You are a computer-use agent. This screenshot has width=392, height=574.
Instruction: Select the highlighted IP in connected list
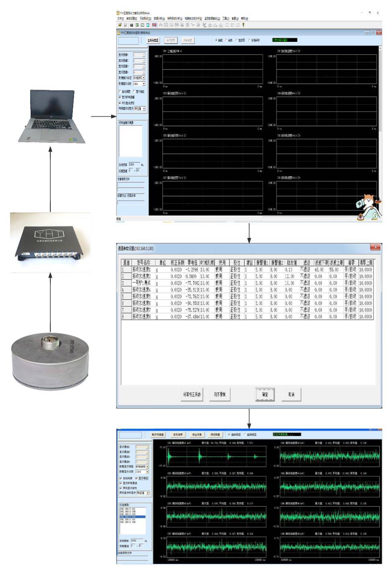[132, 517]
